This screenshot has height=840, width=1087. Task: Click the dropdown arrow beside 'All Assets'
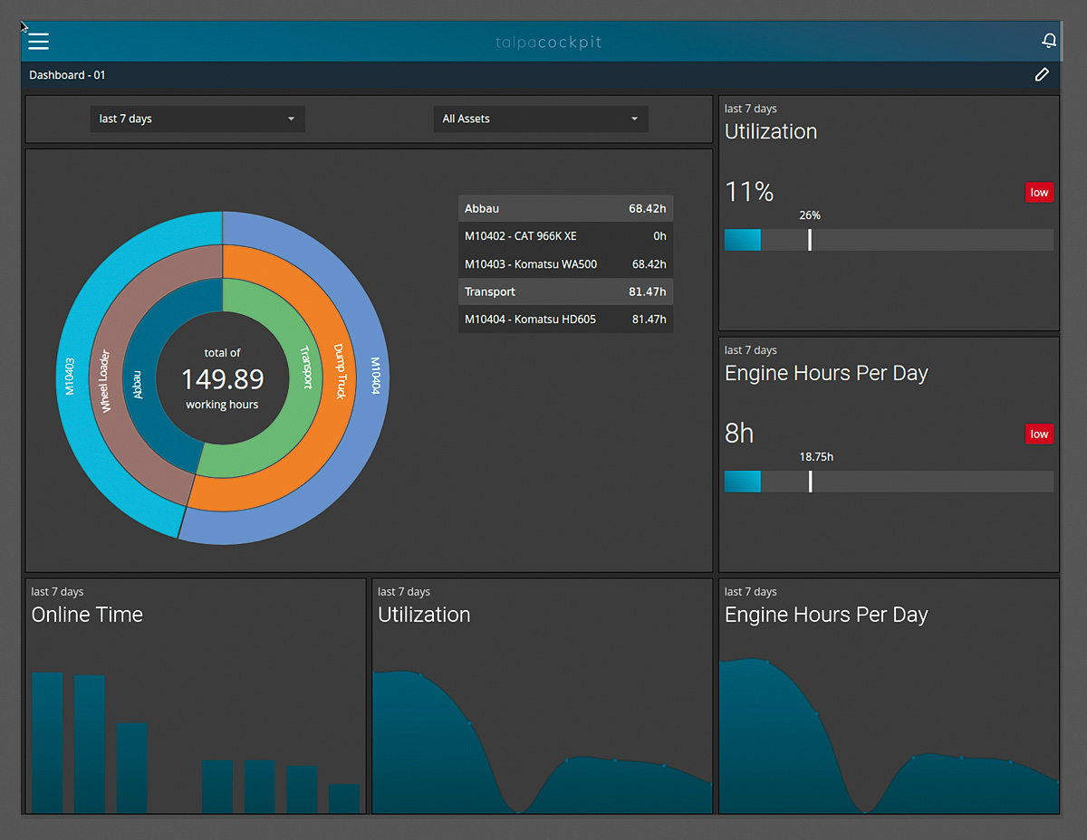[634, 119]
